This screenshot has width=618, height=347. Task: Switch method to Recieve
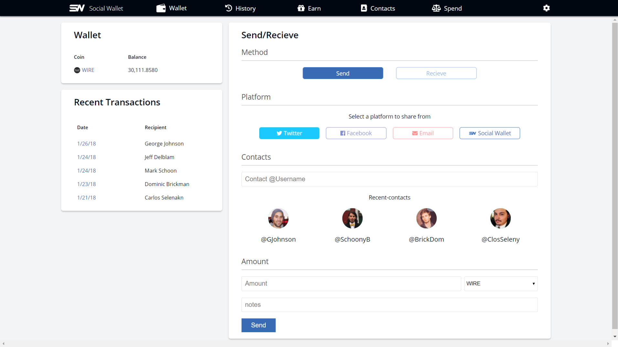tap(436, 73)
